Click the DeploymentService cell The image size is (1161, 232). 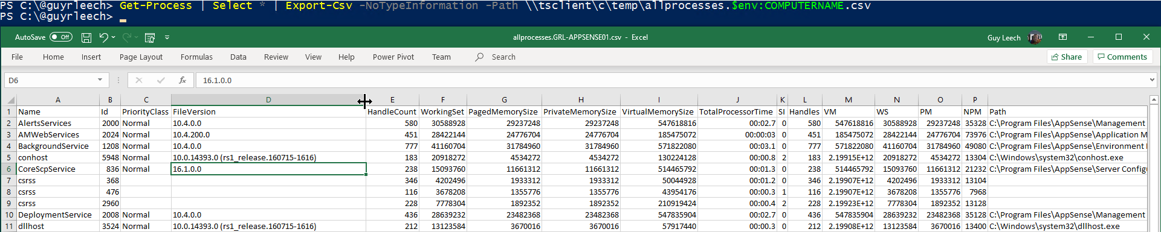58,215
